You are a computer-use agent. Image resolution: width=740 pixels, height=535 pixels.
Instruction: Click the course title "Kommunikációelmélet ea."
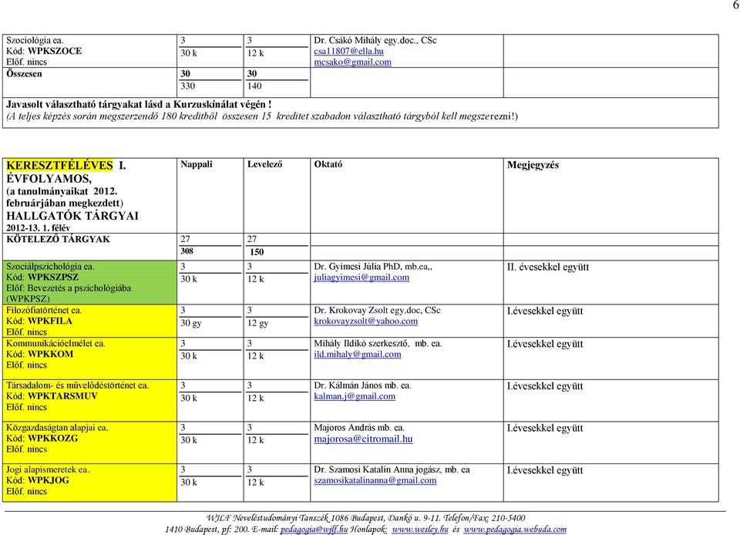click(x=55, y=344)
